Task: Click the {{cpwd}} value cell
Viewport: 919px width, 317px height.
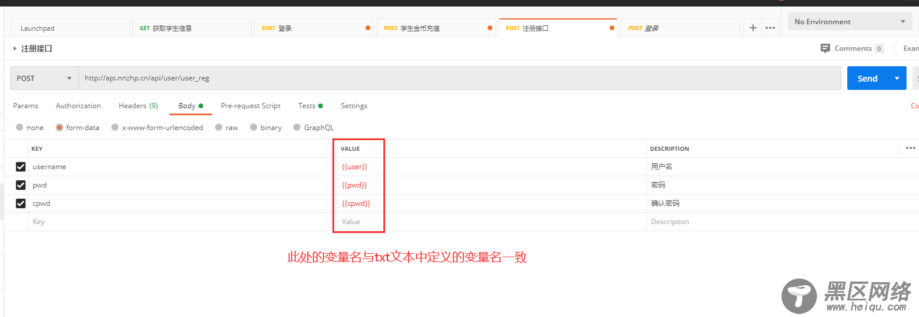Action: tap(491, 203)
